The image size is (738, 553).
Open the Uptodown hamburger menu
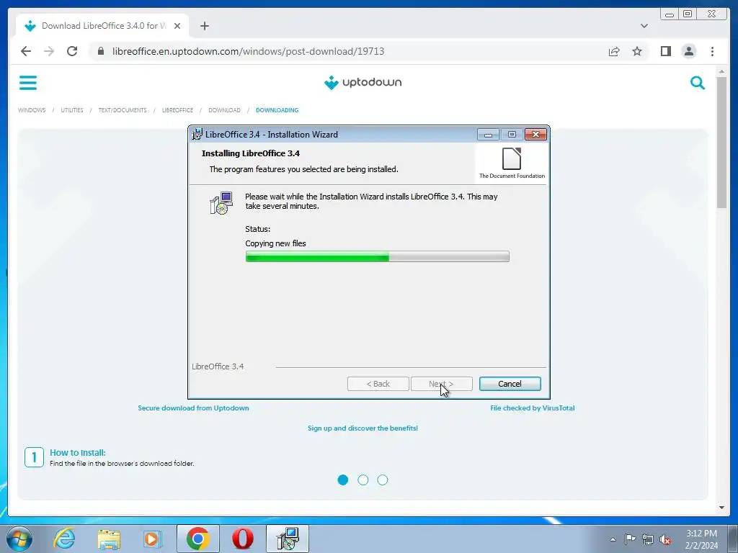28,83
